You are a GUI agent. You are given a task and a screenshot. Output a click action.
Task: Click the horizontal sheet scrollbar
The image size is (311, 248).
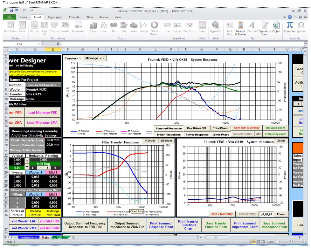pyautogui.click(x=216, y=237)
